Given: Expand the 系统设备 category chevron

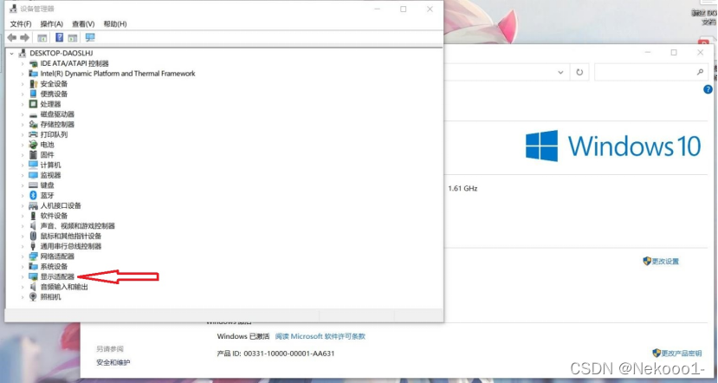Looking at the screenshot, I should 23,267.
